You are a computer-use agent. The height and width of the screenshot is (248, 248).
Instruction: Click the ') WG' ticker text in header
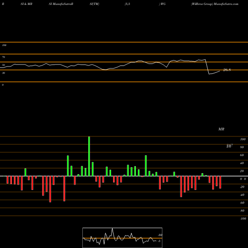[162, 4]
